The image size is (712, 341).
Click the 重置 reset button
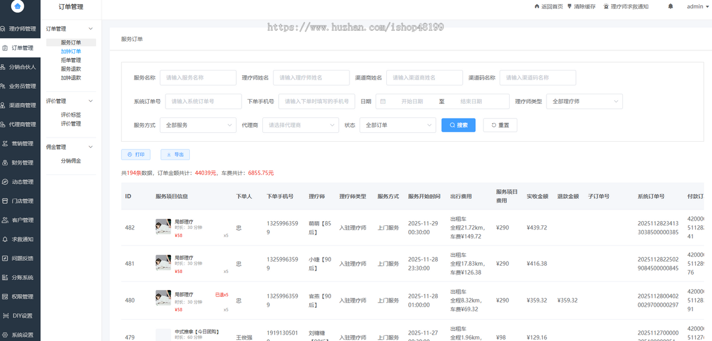(x=500, y=125)
